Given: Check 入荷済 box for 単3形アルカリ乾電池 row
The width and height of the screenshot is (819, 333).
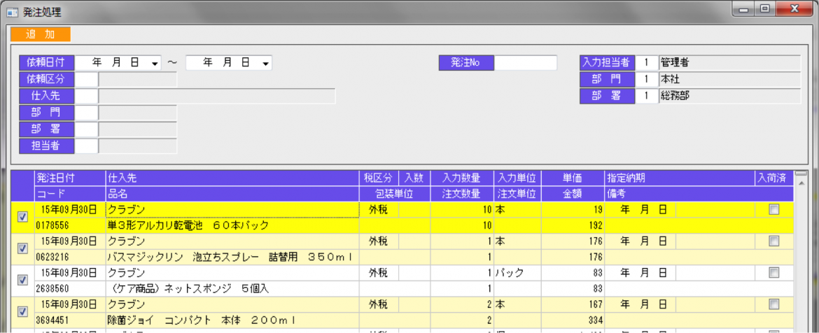Looking at the screenshot, I should point(773,210).
